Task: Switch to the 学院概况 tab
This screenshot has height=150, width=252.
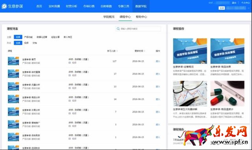Action: (x=109, y=17)
